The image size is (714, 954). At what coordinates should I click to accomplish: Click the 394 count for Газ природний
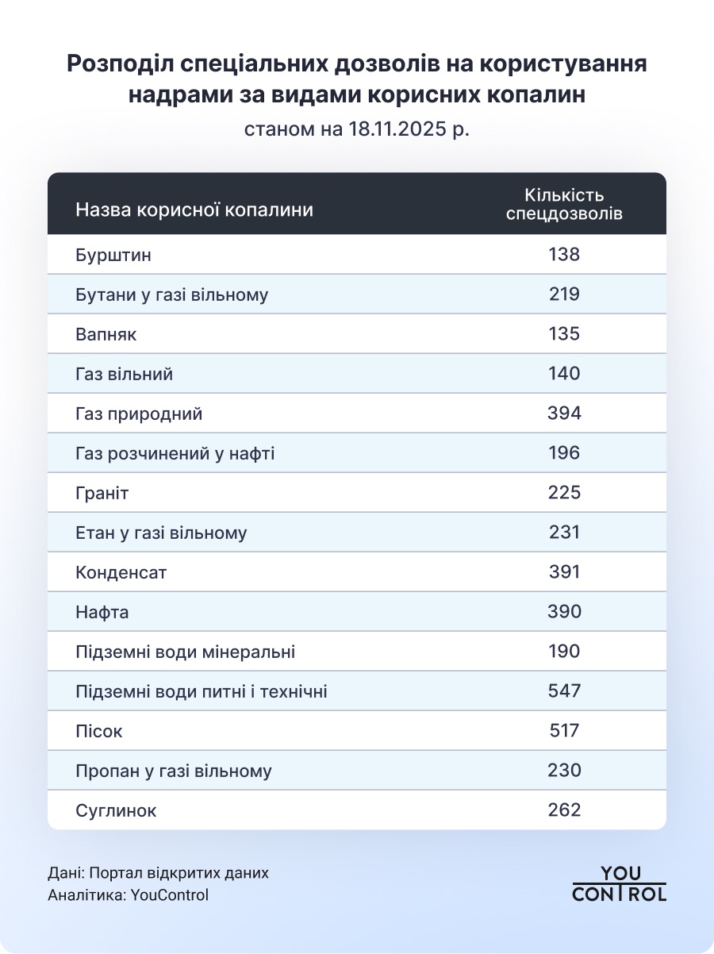pyautogui.click(x=564, y=414)
